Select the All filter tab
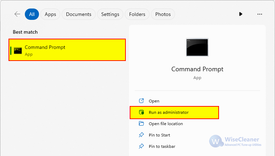The width and height of the screenshot is (275, 156). pos(32,14)
